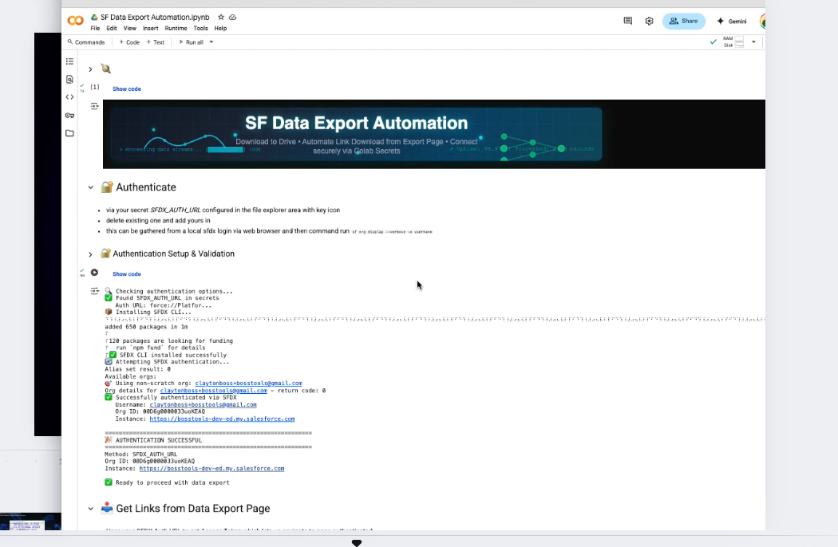Viewport: 838px width, 547px height.
Task: Open the Secrets key panel
Action: [69, 116]
